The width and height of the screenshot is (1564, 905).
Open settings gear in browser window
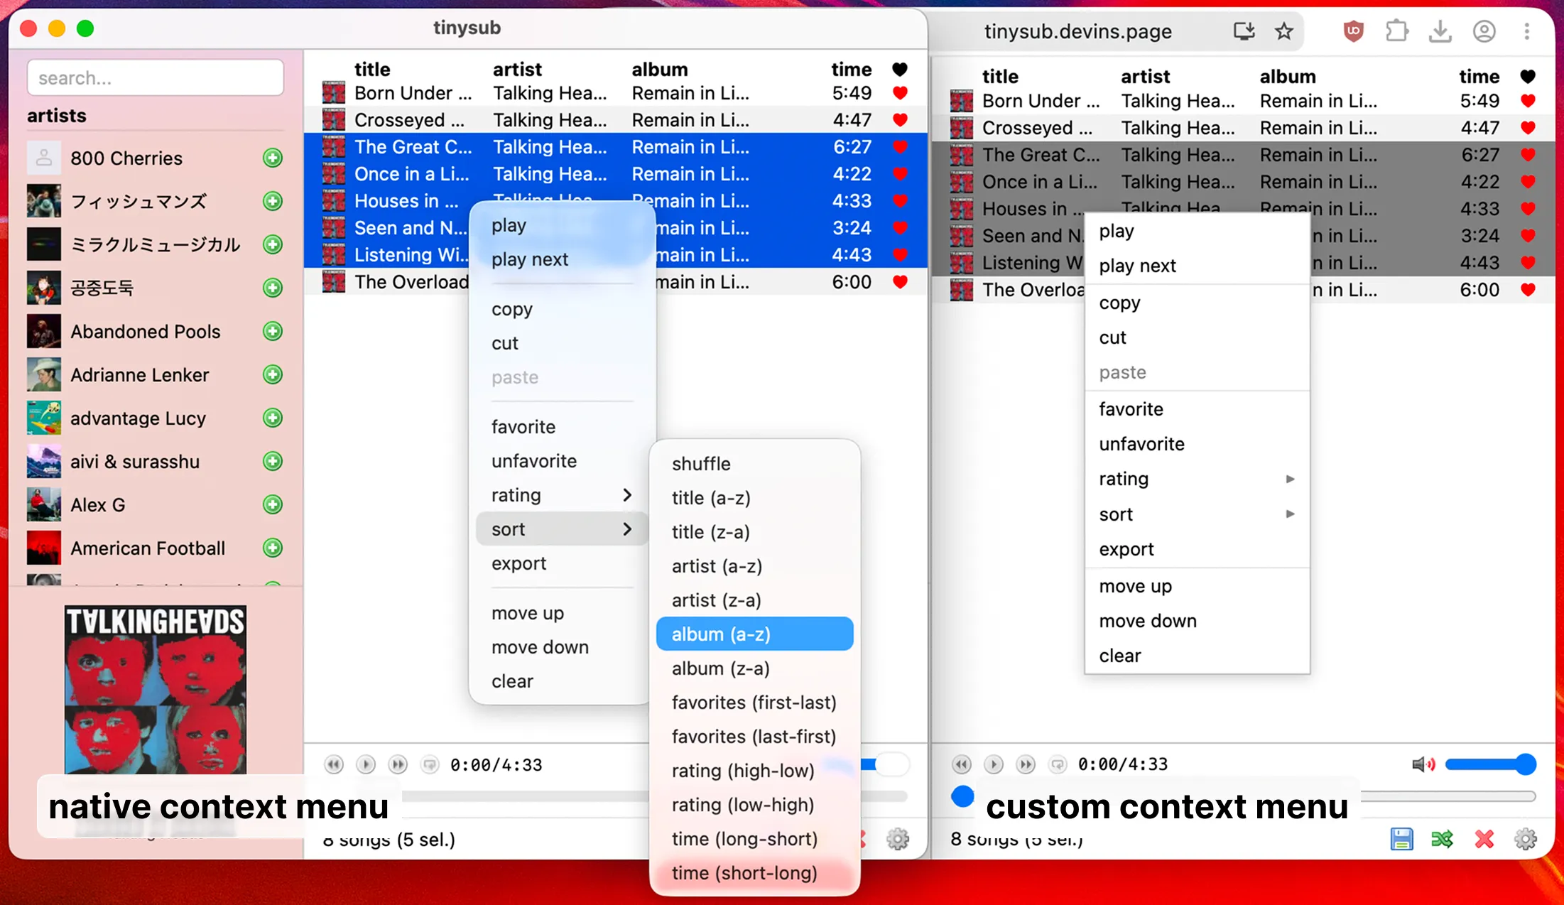point(1526,839)
